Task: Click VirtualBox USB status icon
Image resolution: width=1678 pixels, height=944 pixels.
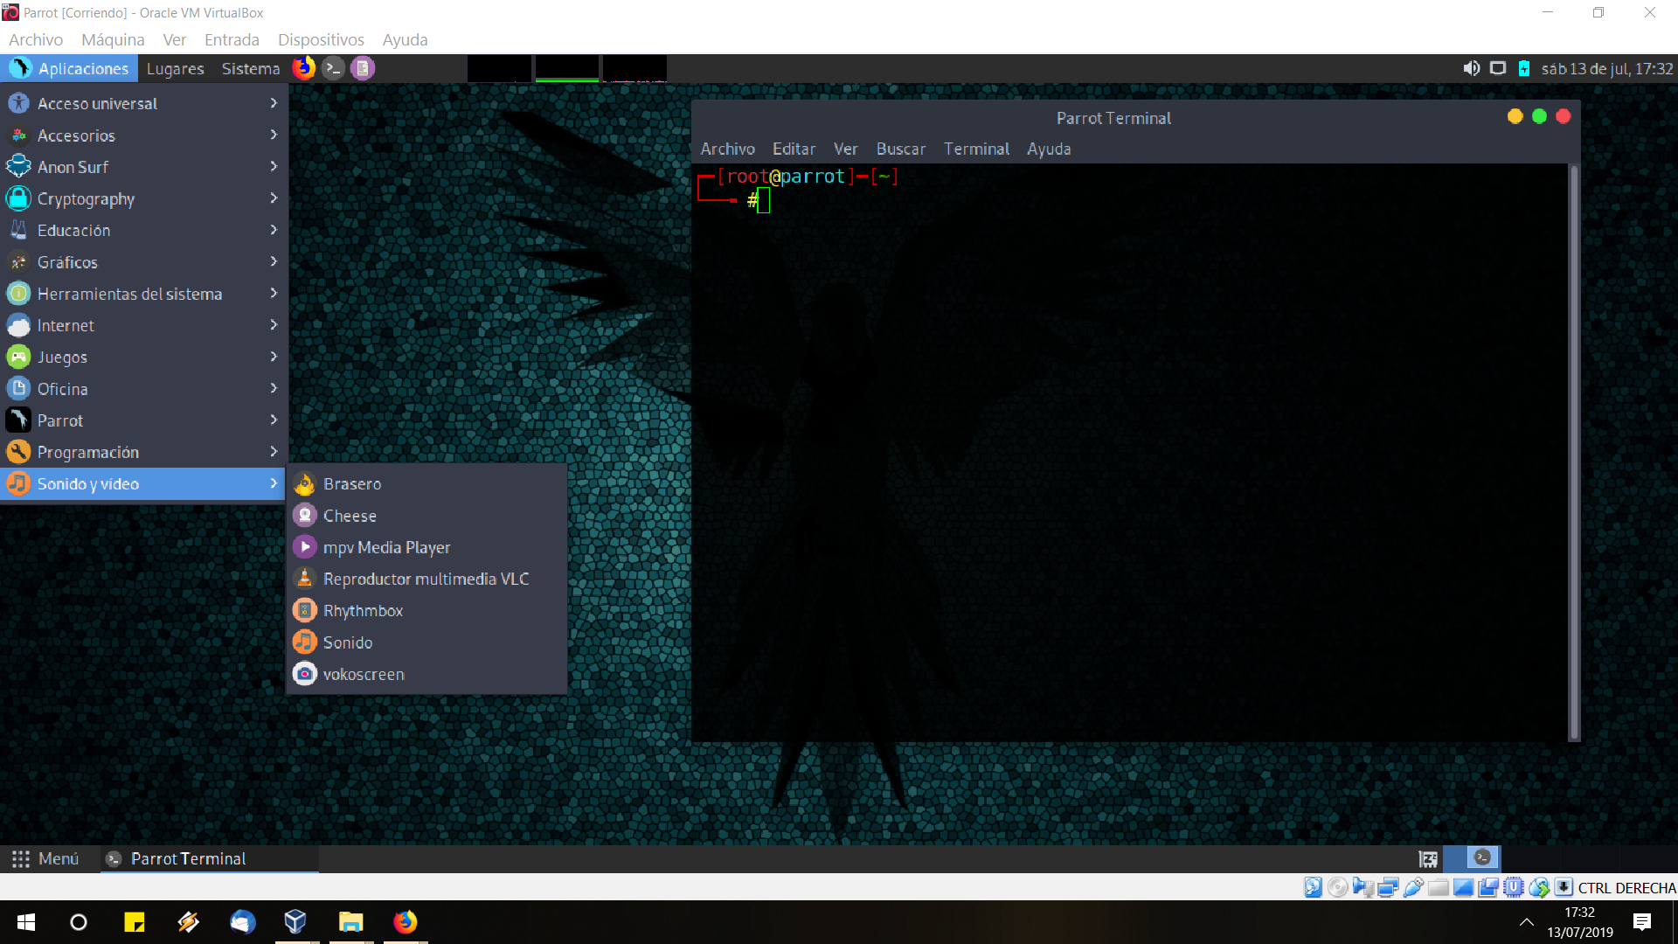Action: [1413, 888]
